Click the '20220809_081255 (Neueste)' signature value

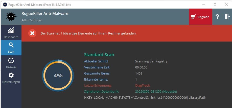(156, 91)
